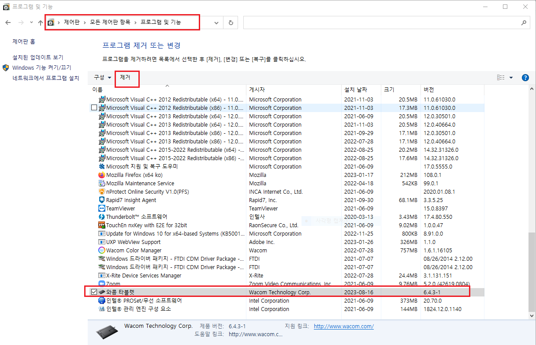This screenshot has height=345, width=536.
Task: Sort by the 버전 column header
Action: [x=452, y=90]
